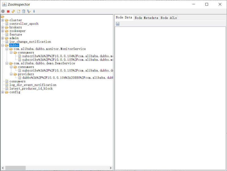Expand the brokers tree node
The width and height of the screenshot is (227, 171).
(3, 27)
